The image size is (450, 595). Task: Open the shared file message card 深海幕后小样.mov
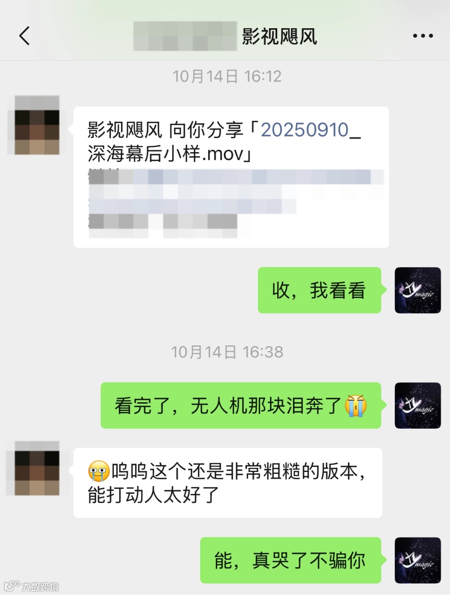click(231, 177)
